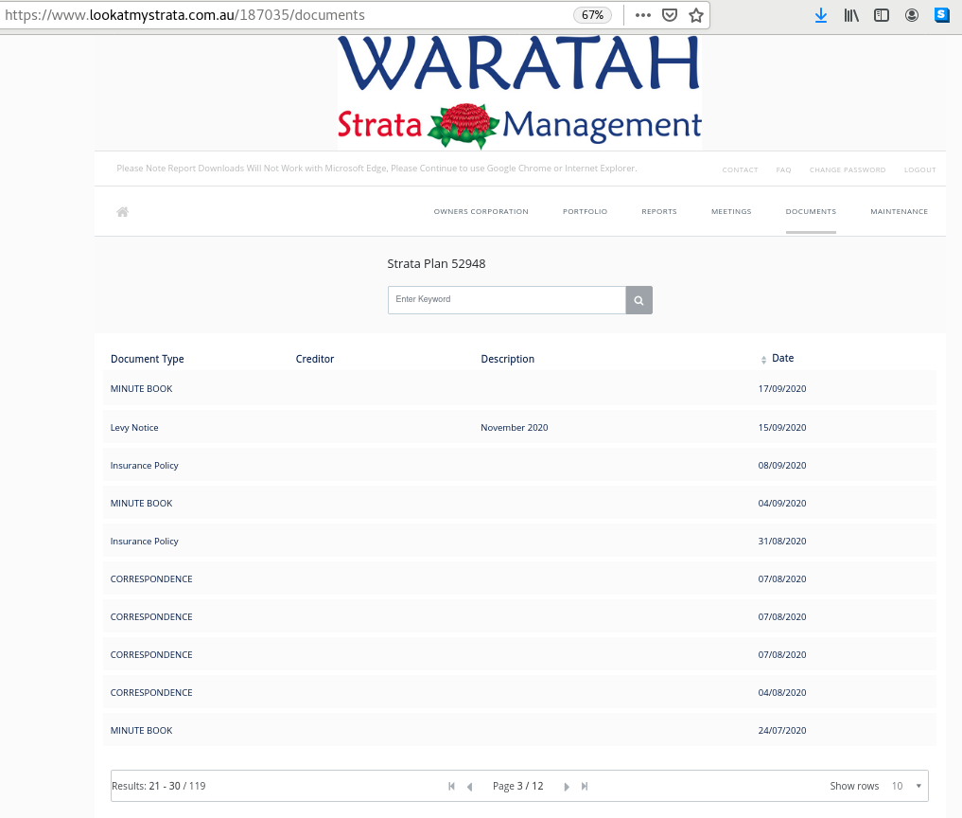Image resolution: width=962 pixels, height=818 pixels.
Task: Select the Documents tab
Action: tap(811, 211)
